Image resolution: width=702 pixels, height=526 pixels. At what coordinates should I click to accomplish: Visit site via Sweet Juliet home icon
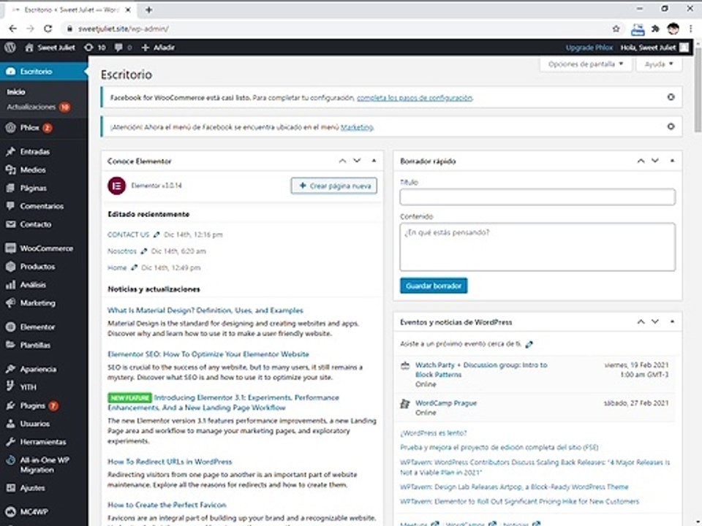29,47
